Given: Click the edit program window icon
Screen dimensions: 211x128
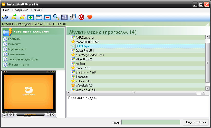Looking at the screenshot, I should (39, 17).
